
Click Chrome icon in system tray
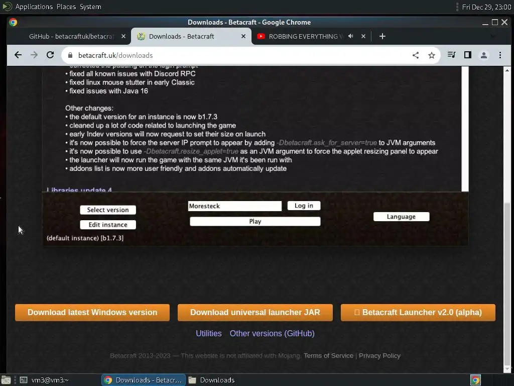[x=475, y=380]
